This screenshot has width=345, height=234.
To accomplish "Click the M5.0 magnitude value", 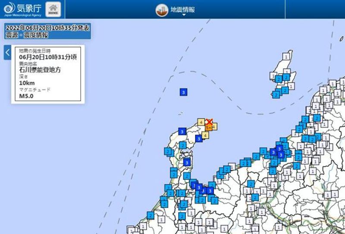I will pos(26,96).
